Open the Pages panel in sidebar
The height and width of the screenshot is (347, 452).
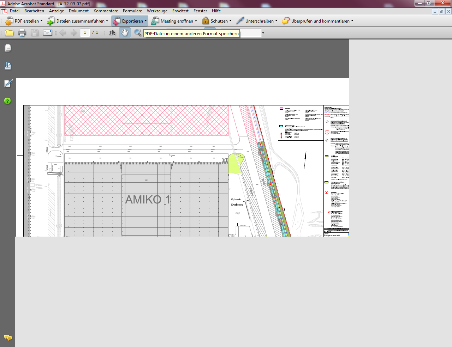click(8, 48)
